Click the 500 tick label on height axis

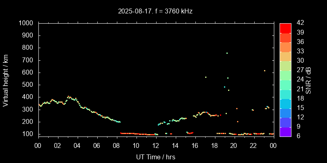[29, 85]
